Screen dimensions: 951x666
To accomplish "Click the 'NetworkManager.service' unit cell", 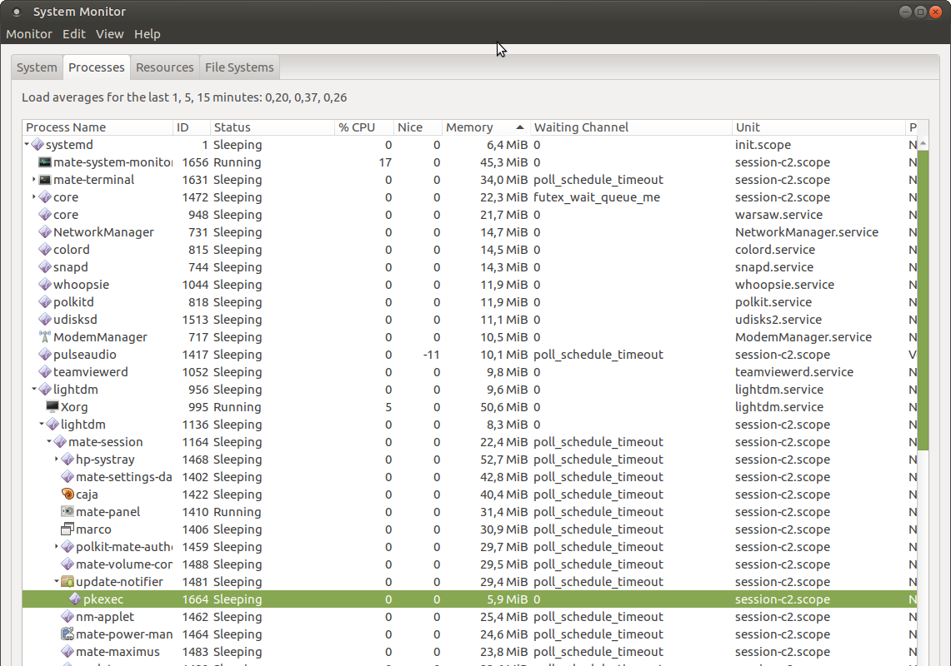I will [x=807, y=232].
